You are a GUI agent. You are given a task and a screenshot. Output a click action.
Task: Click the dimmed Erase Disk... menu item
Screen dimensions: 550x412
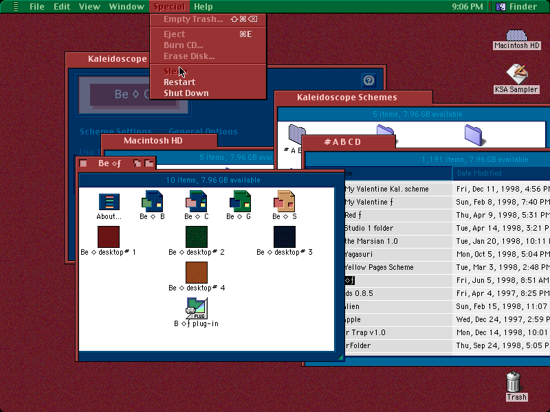(208, 56)
